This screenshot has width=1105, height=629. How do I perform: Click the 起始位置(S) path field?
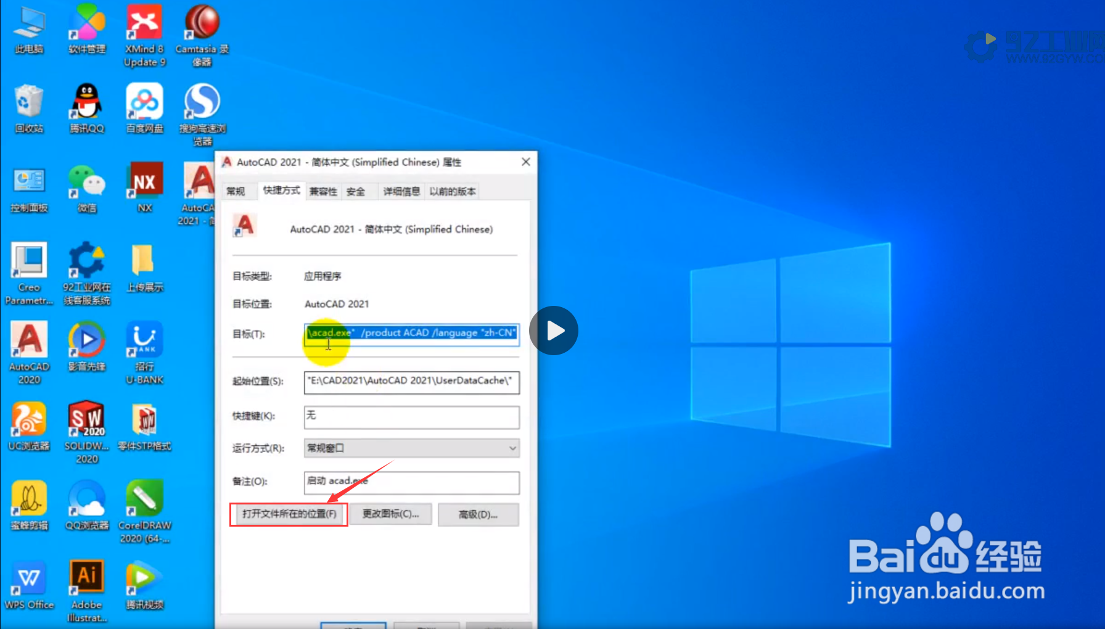tap(411, 382)
